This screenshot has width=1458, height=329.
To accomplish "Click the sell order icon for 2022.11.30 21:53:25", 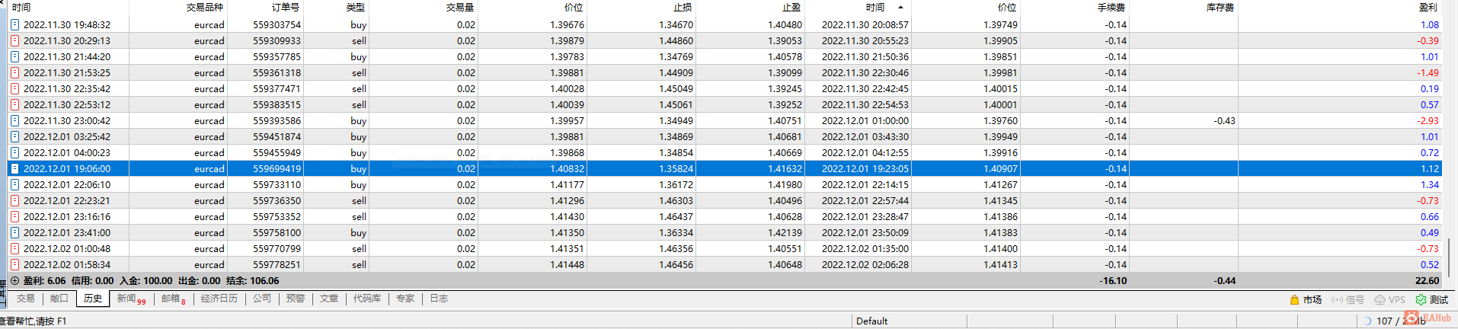I will 14,72.
